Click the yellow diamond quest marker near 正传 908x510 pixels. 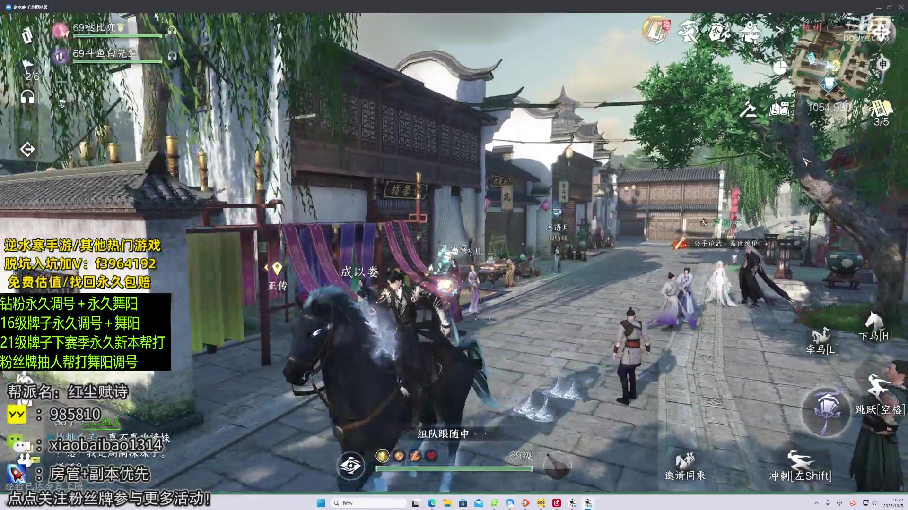click(277, 268)
